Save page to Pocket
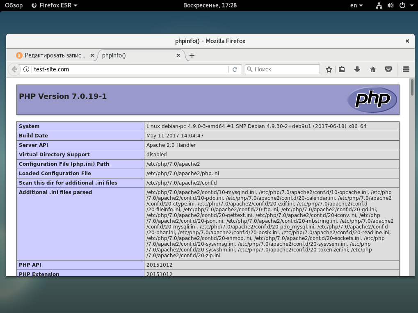The image size is (418, 313). pyautogui.click(x=388, y=69)
